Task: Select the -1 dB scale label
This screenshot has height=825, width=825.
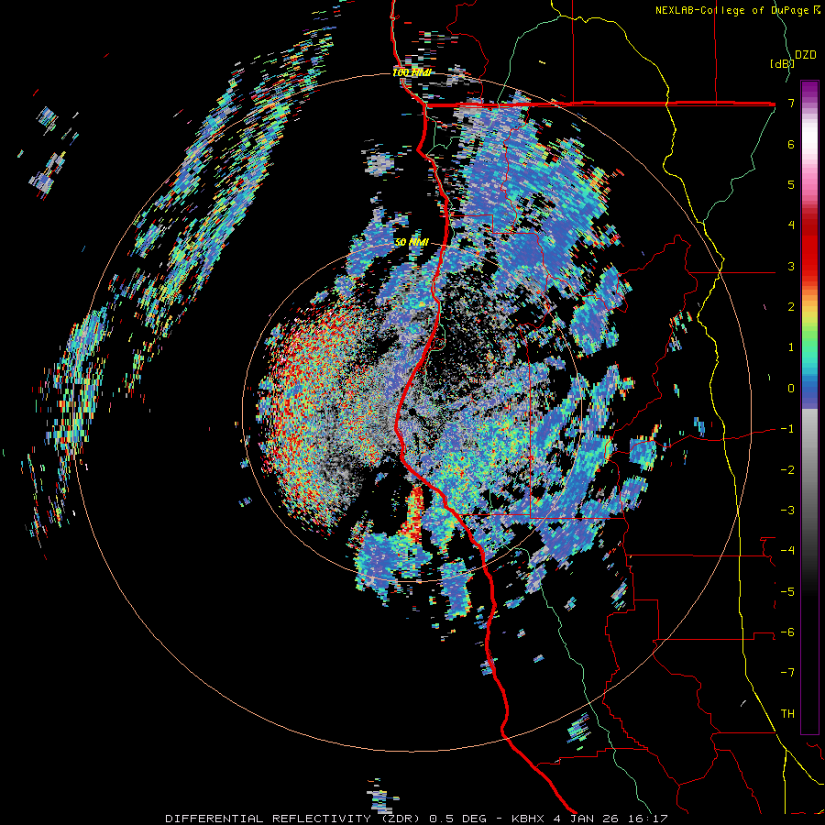Action: [x=787, y=429]
